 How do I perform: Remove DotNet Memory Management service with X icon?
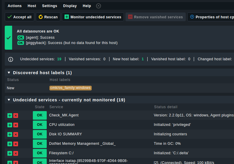coord(16,144)
